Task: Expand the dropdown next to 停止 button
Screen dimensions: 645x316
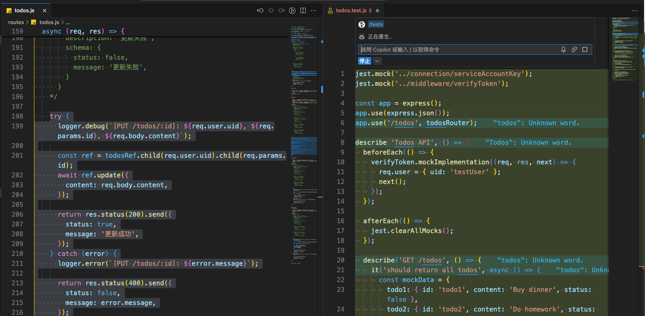Action: click(377, 61)
